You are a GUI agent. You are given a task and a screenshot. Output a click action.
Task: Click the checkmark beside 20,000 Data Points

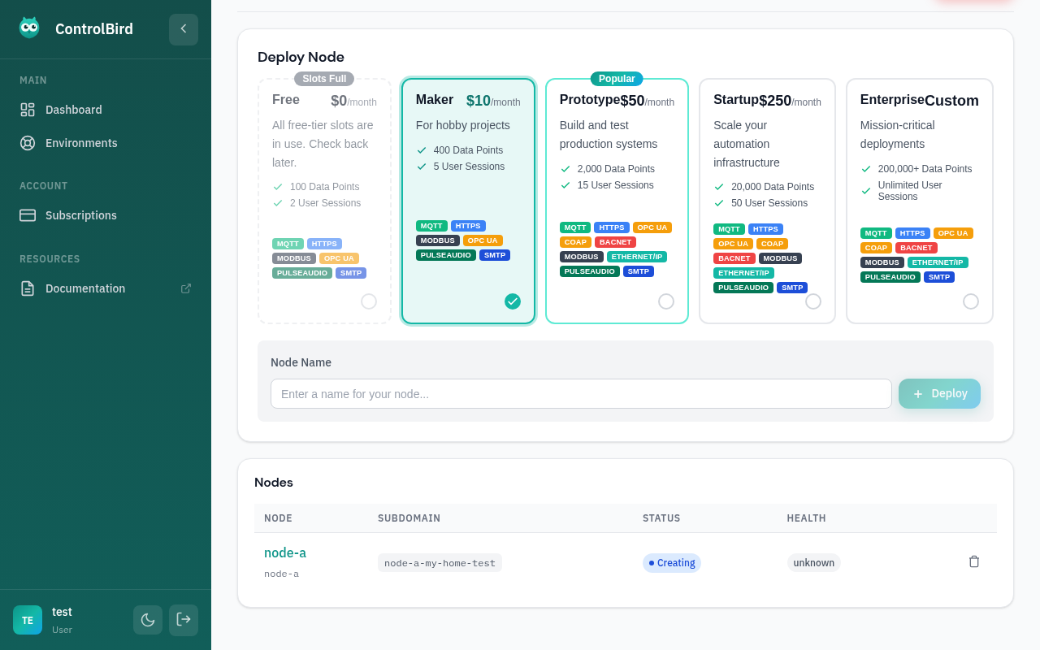coord(719,187)
